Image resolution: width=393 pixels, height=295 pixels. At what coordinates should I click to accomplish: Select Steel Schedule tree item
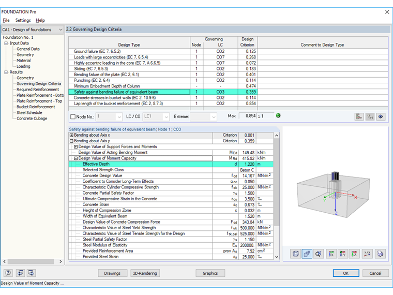click(x=29, y=112)
